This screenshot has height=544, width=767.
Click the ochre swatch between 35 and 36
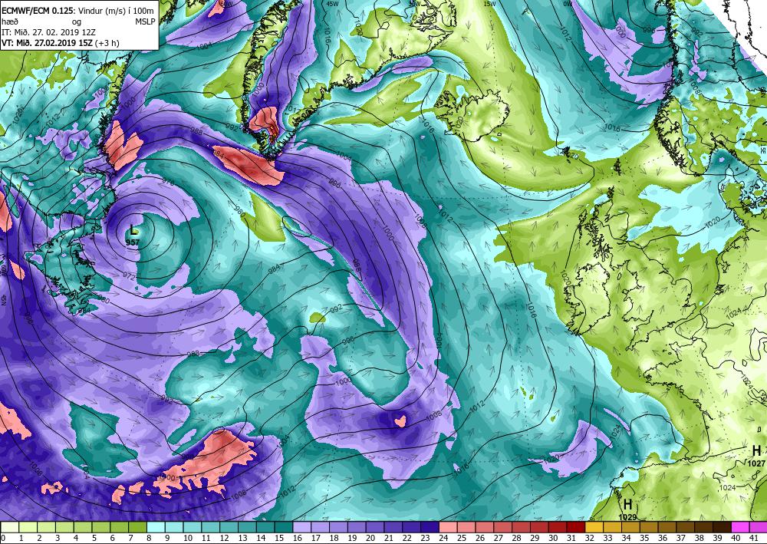(x=649, y=527)
